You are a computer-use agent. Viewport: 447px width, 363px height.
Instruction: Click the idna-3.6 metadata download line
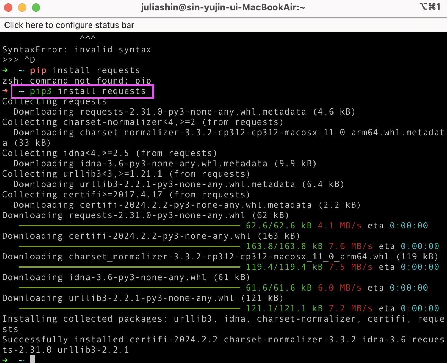click(x=165, y=164)
